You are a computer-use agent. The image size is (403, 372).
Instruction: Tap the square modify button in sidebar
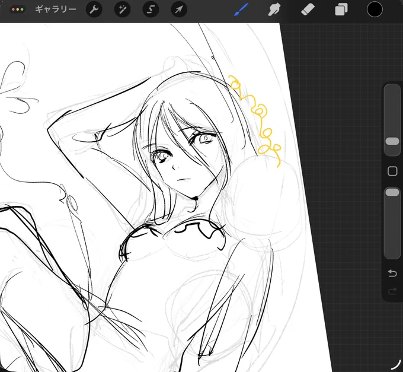[x=392, y=171]
